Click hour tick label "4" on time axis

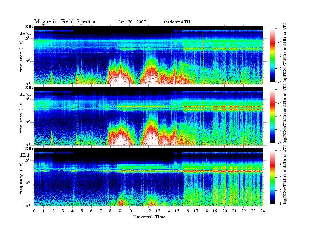[x=72, y=211]
